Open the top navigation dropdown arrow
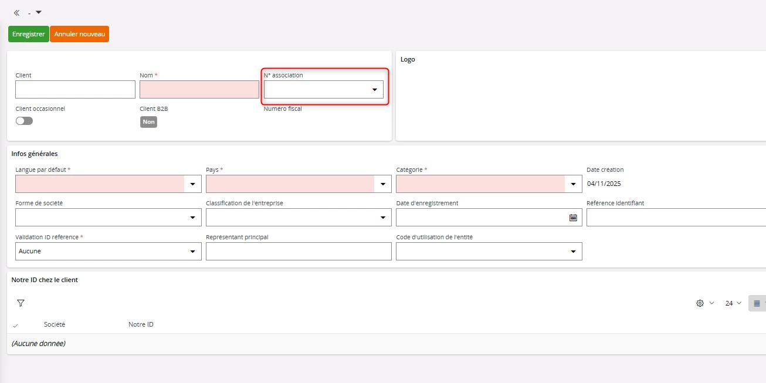This screenshot has width=766, height=383. pyautogui.click(x=39, y=12)
